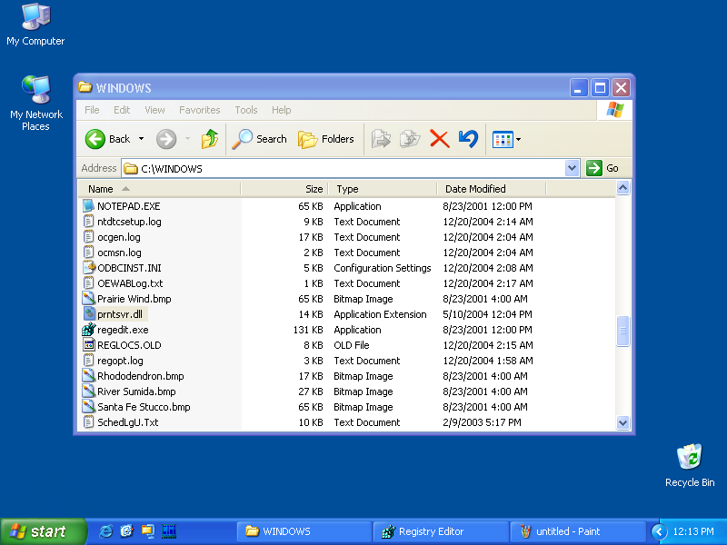Click the Address bar path field C:\WINDOWS
Viewport: 727px width, 545px height.
(x=344, y=168)
